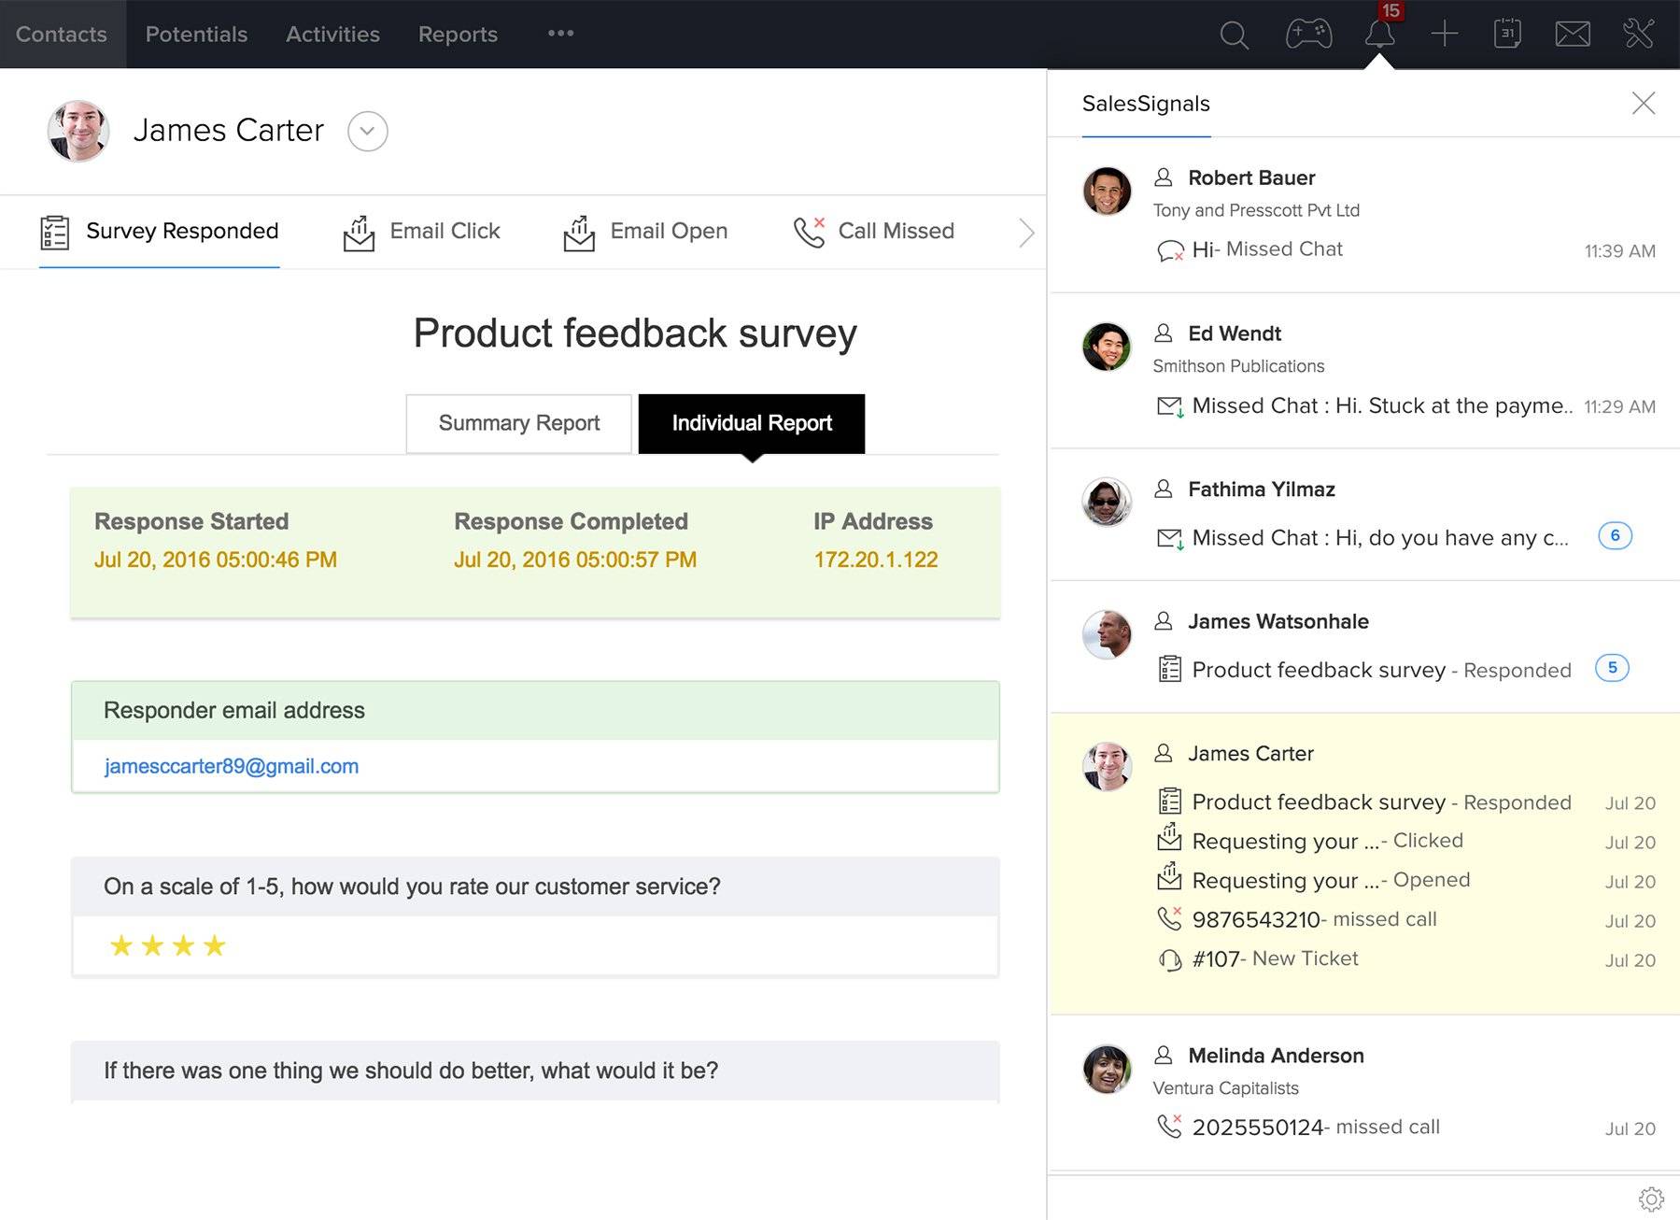The image size is (1680, 1220).
Task: Click Fathima Yilmaz's notification count badge
Action: pos(1616,535)
